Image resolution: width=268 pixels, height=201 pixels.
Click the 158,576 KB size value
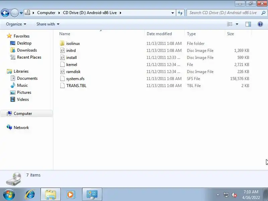240,79
